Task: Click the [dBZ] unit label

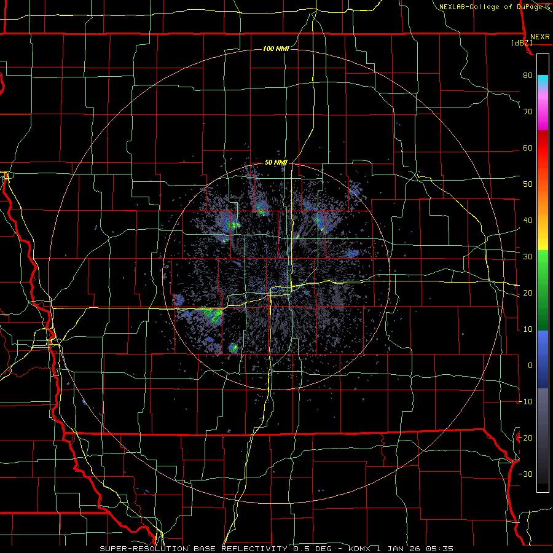Action: point(522,42)
